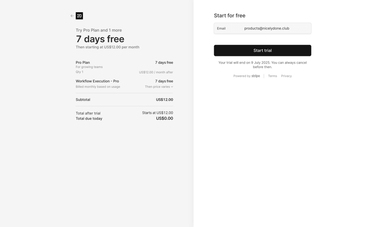Click the large "7 days free" headline
The width and height of the screenshot is (387, 227).
[100, 39]
